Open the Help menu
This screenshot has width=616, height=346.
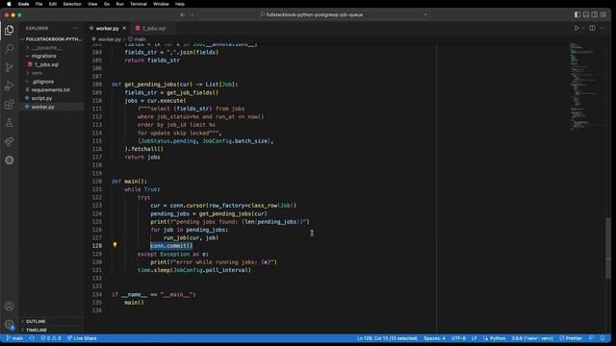pos(180,4)
